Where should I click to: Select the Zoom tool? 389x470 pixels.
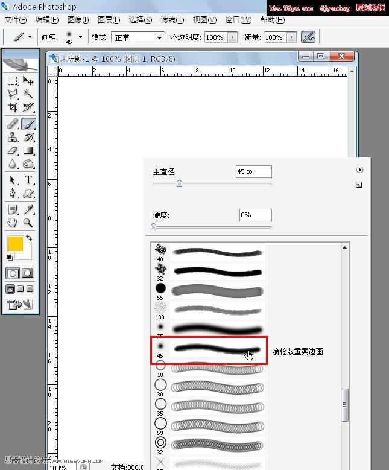28,223
